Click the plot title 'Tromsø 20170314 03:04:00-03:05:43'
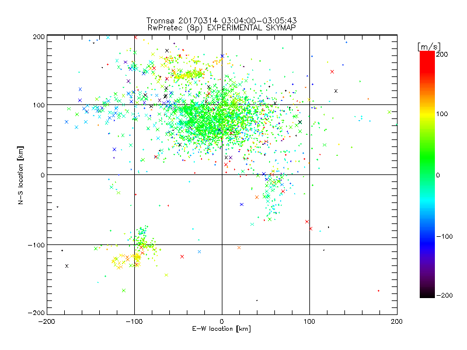467x350 pixels. (x=221, y=20)
